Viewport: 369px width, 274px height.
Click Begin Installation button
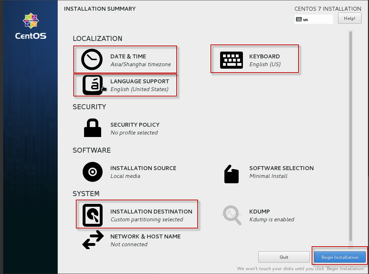click(x=340, y=257)
